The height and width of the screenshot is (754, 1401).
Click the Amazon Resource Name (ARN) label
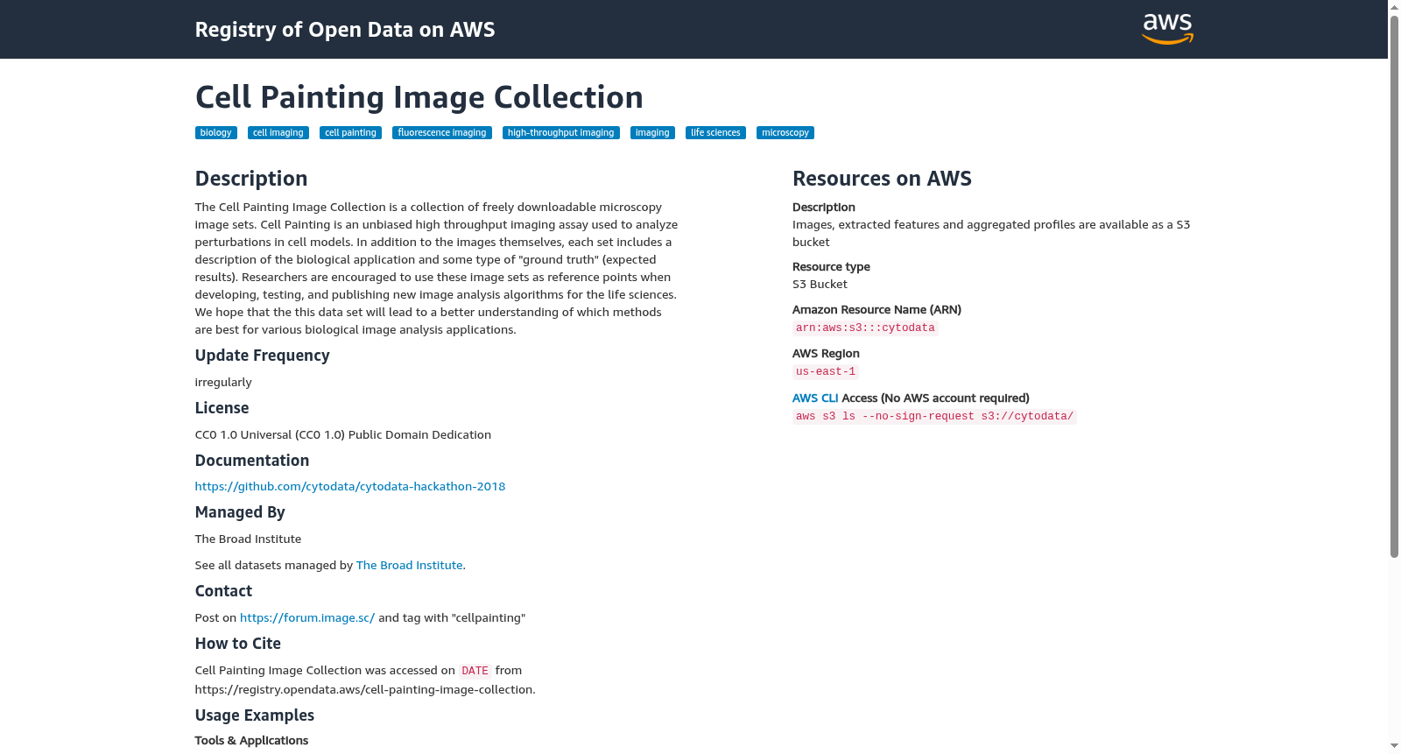877,309
